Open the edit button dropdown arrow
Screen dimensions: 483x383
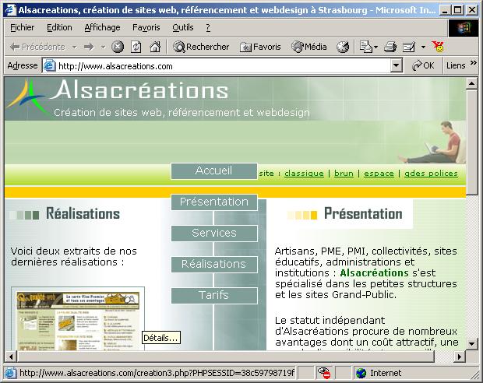[423, 47]
